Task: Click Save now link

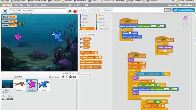Action: [172, 5]
